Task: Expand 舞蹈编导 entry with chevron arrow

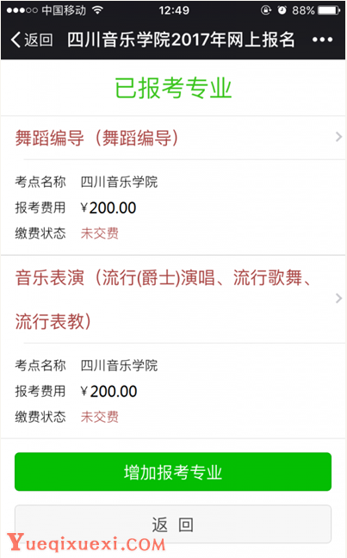Action: click(x=338, y=137)
